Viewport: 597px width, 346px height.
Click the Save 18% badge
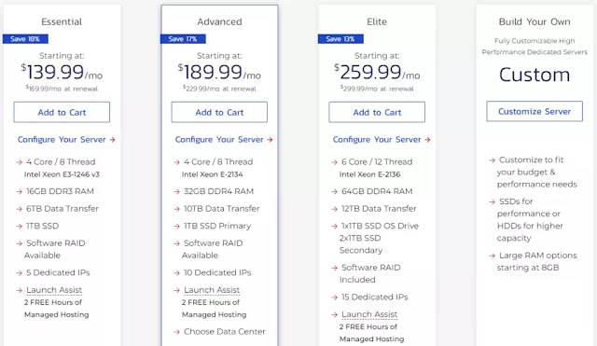(25, 39)
